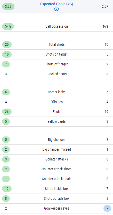Click the Big chances label

tap(56, 140)
